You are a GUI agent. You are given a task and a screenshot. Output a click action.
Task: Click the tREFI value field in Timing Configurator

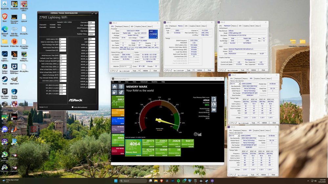(x=92, y=39)
